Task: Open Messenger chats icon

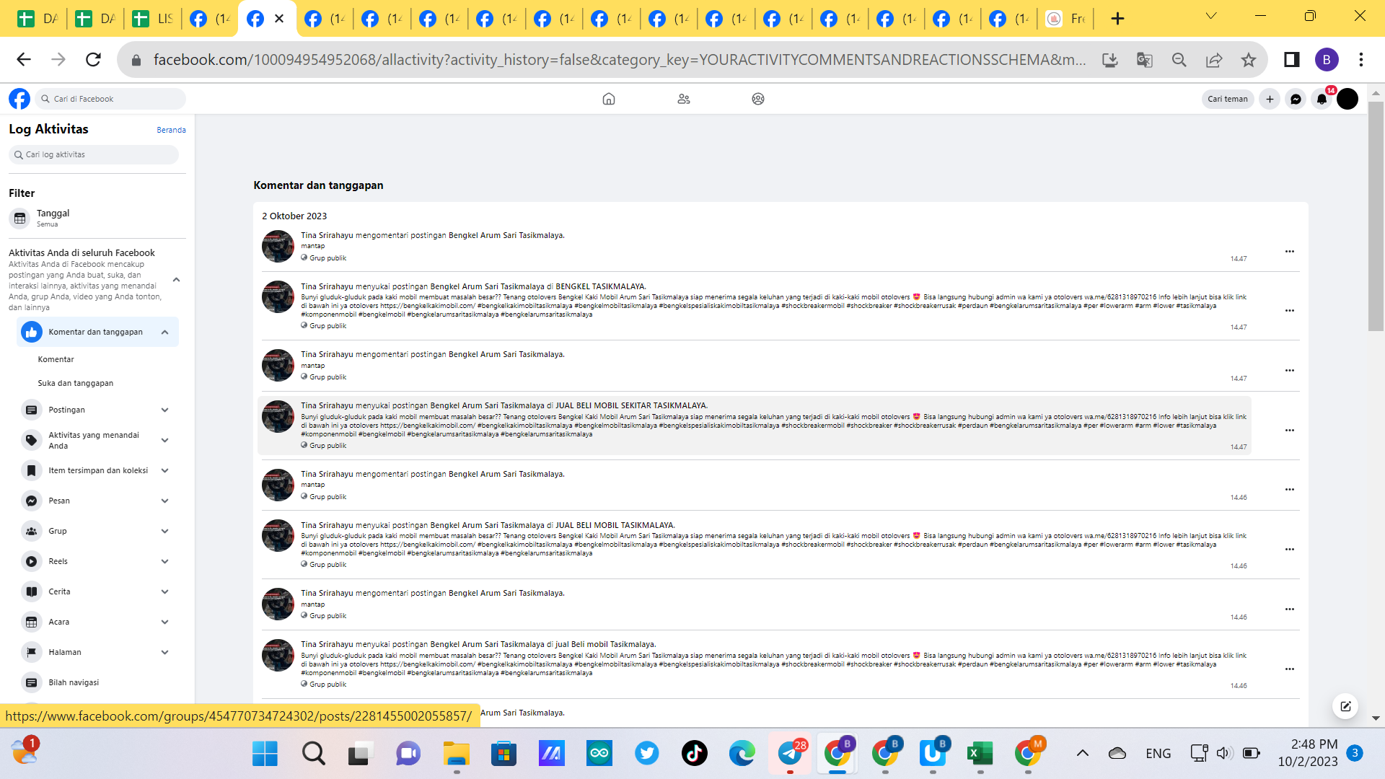Action: tap(1296, 99)
